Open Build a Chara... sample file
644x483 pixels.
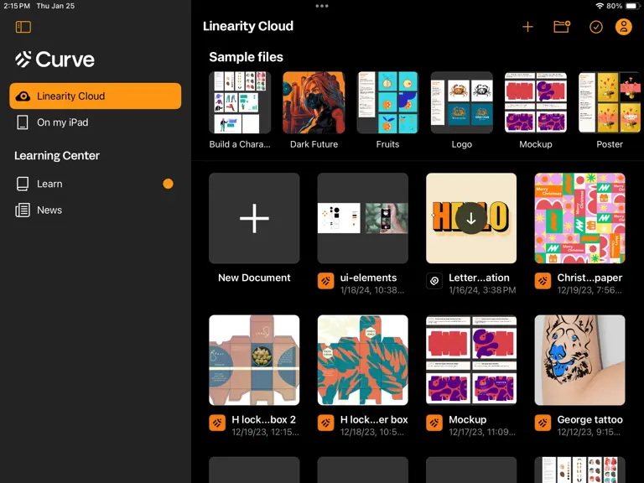[240, 102]
